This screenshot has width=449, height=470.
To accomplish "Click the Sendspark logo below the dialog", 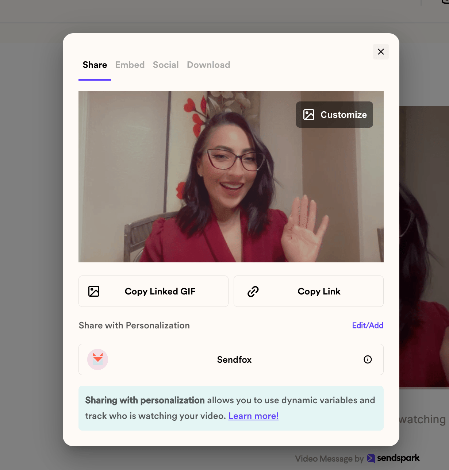I will point(394,458).
